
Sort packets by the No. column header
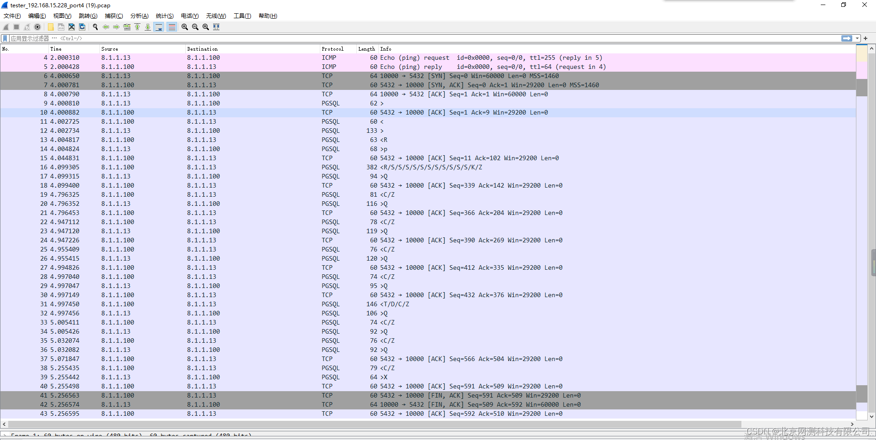25,49
